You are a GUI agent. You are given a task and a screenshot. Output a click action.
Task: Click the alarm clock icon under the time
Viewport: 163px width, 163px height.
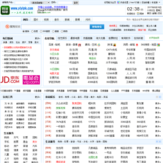(138, 14)
